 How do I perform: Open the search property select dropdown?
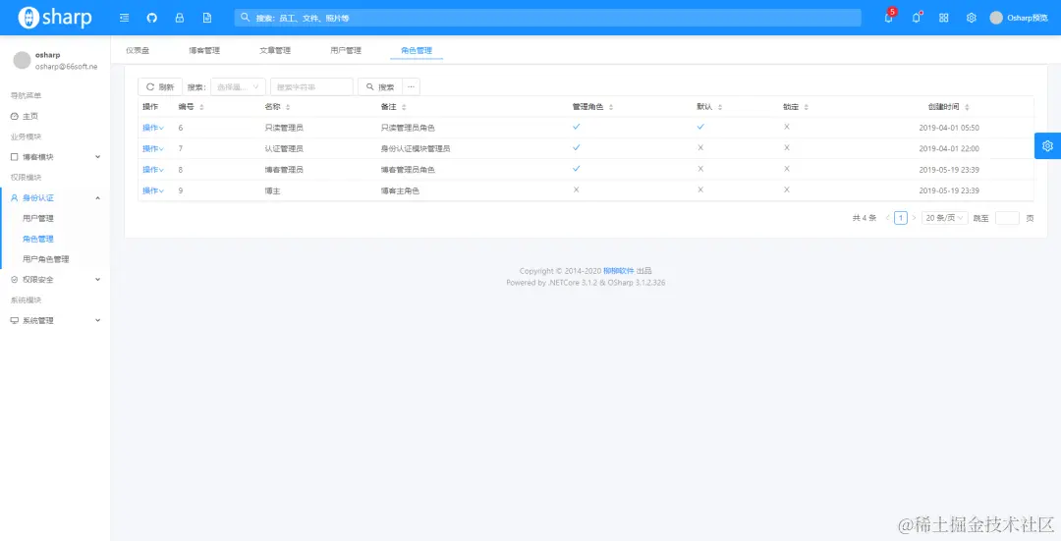(238, 86)
